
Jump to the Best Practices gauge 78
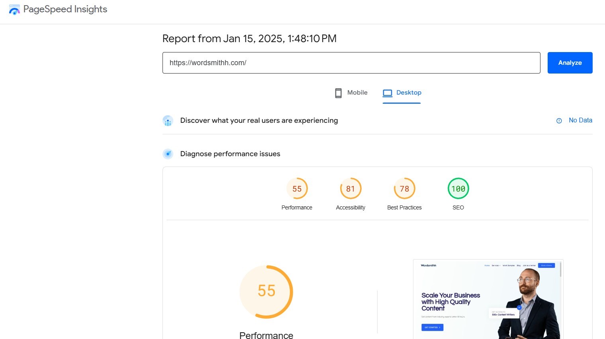[x=404, y=189]
